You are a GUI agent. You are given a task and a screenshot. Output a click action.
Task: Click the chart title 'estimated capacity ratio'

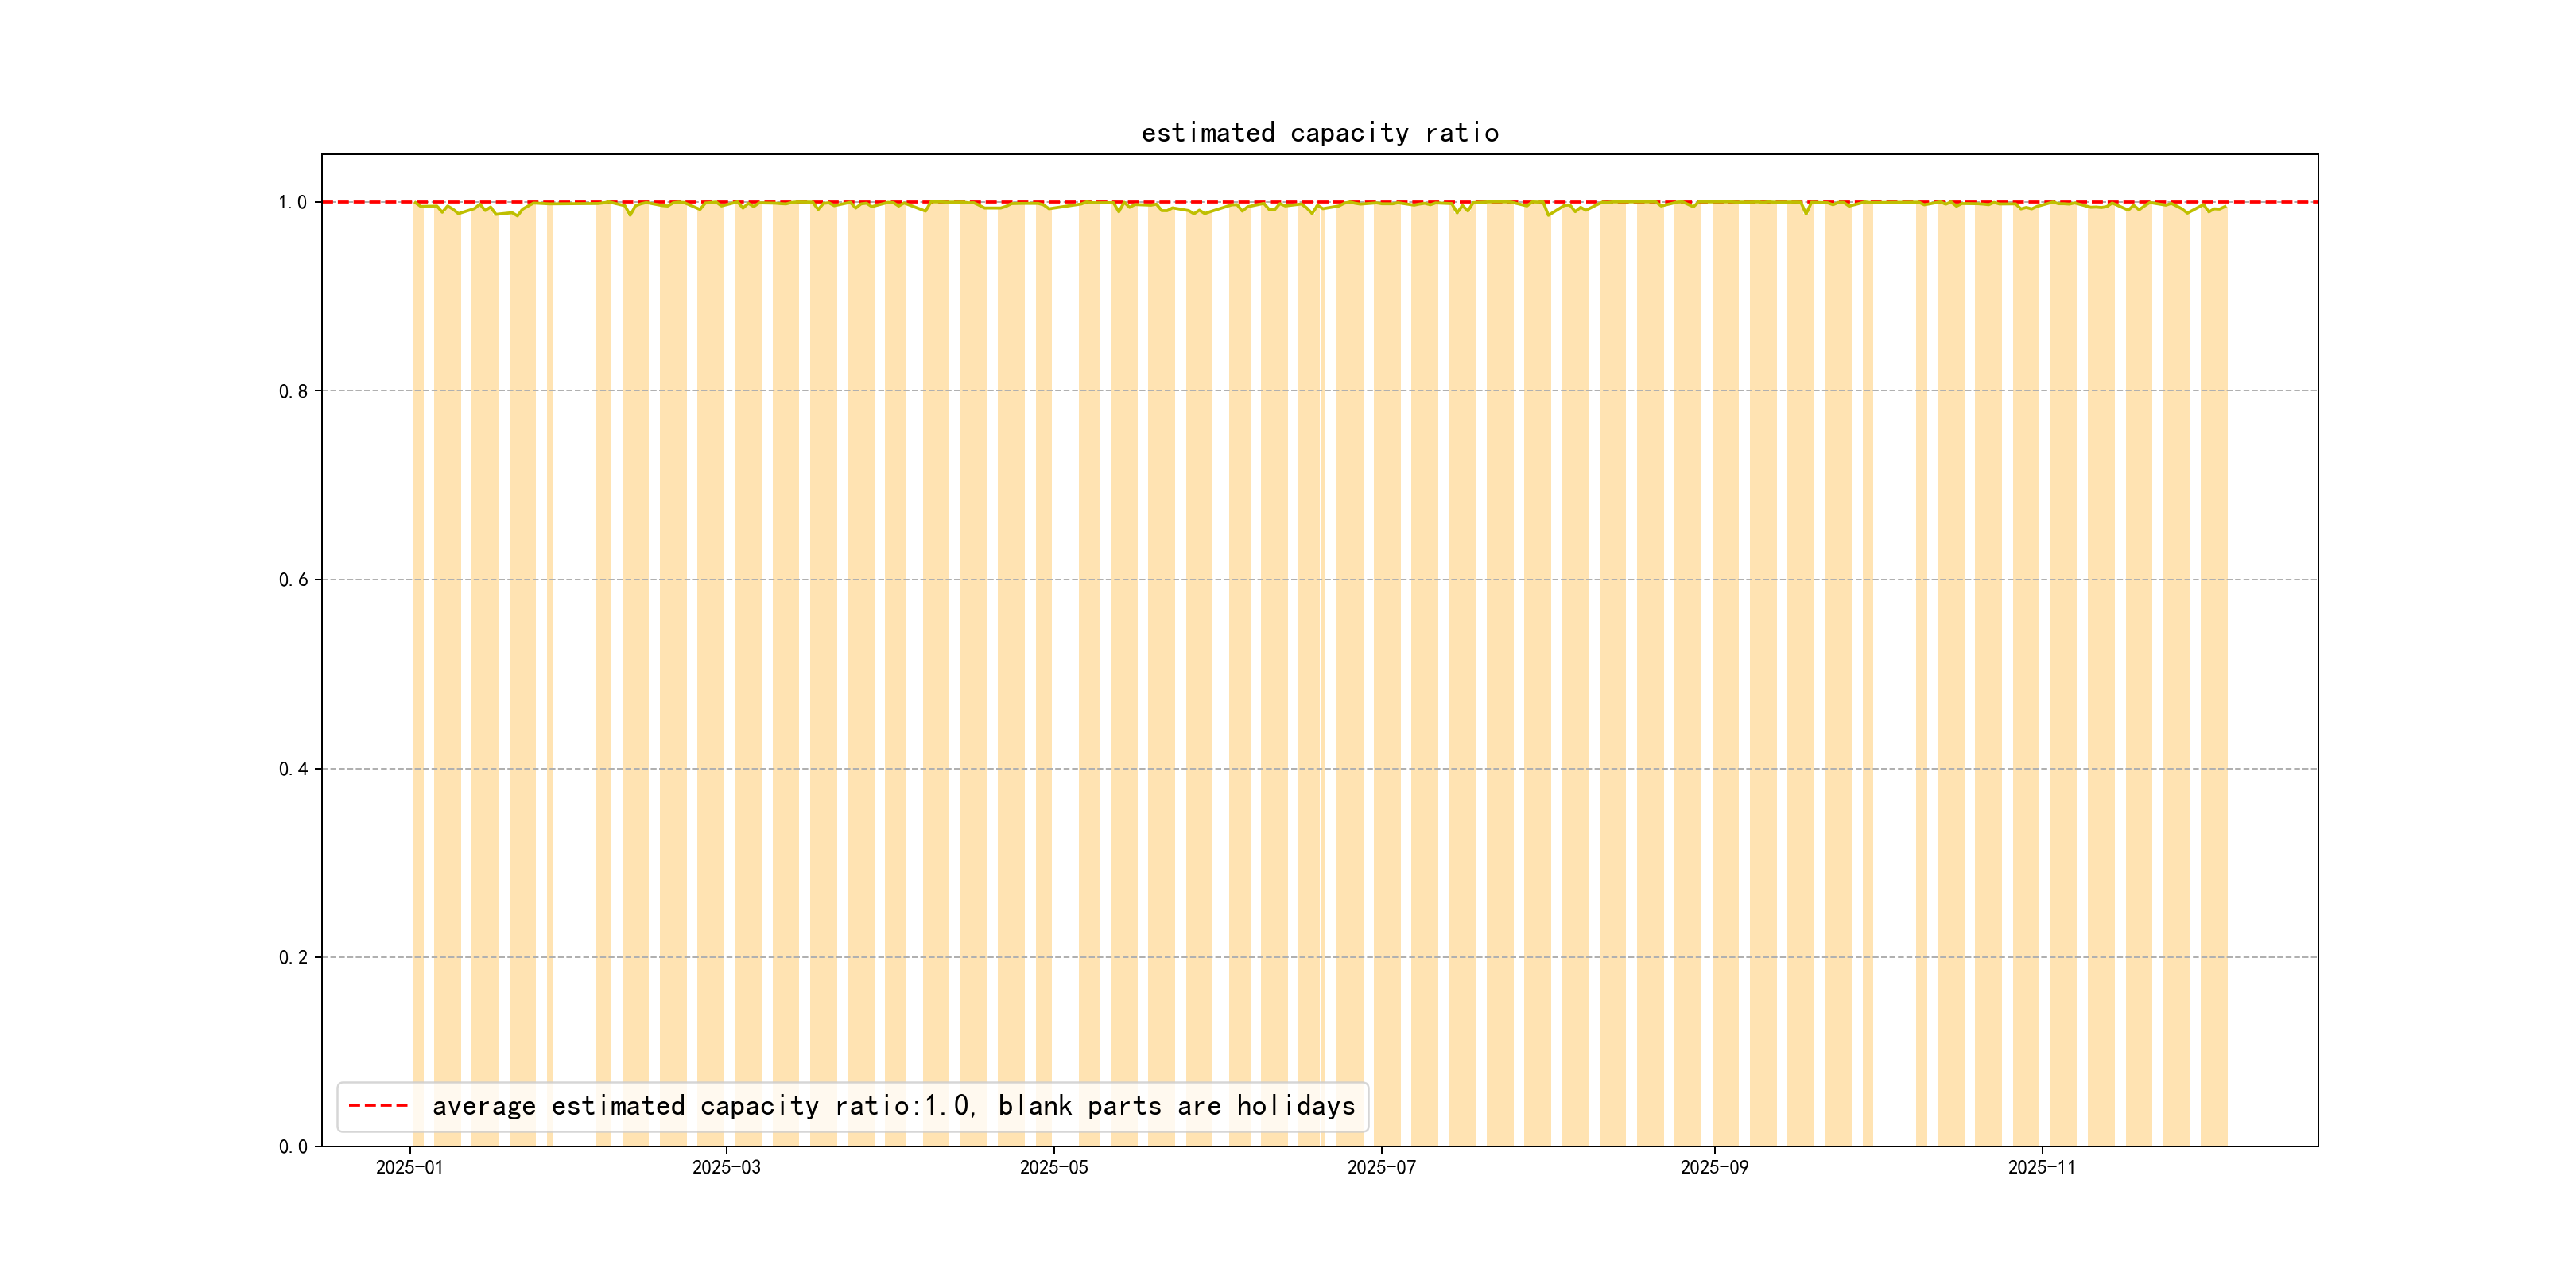(x=1319, y=133)
